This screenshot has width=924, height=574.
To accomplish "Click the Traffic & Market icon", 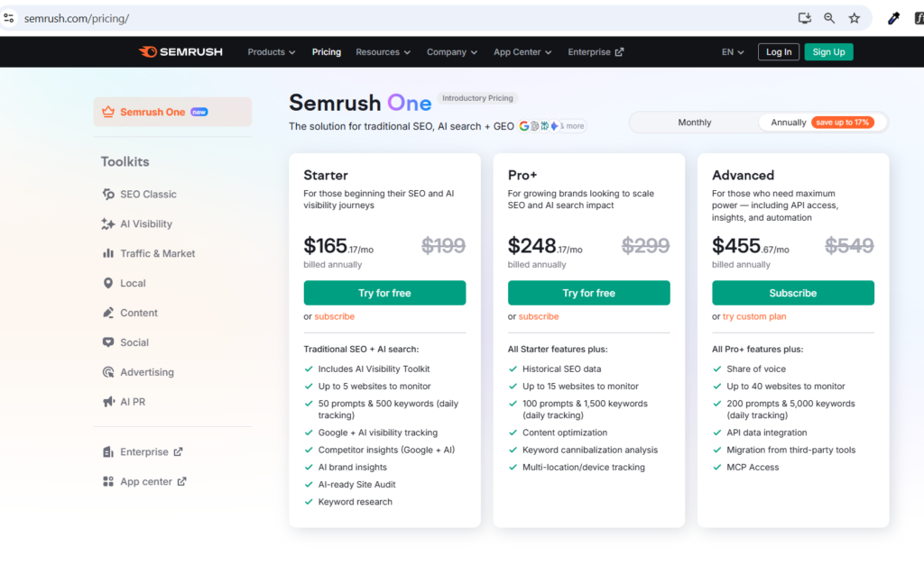I will 107,253.
